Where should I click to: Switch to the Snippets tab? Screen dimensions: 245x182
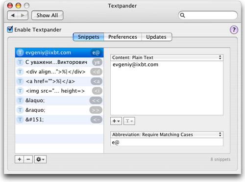(88, 37)
